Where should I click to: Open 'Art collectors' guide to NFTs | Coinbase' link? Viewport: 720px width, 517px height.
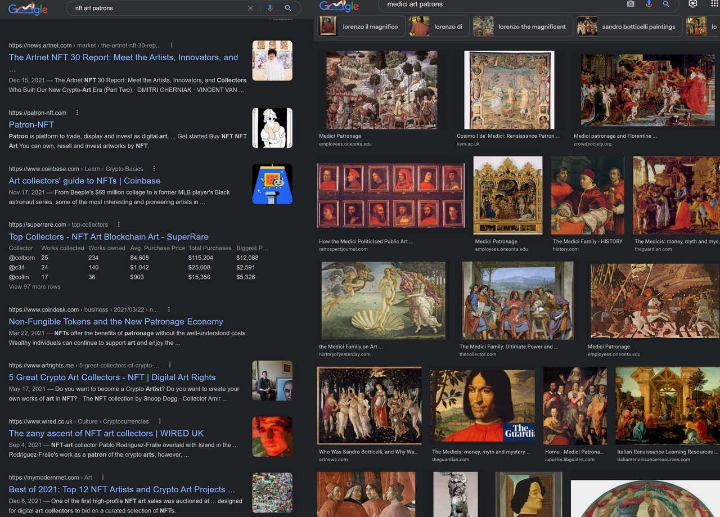85,181
